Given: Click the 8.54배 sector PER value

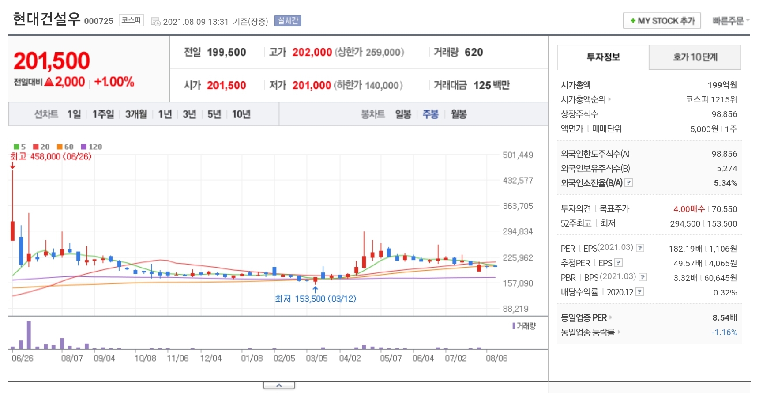Looking at the screenshot, I should pos(725,317).
